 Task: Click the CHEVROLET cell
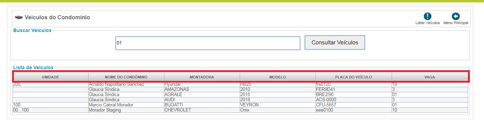point(202,110)
